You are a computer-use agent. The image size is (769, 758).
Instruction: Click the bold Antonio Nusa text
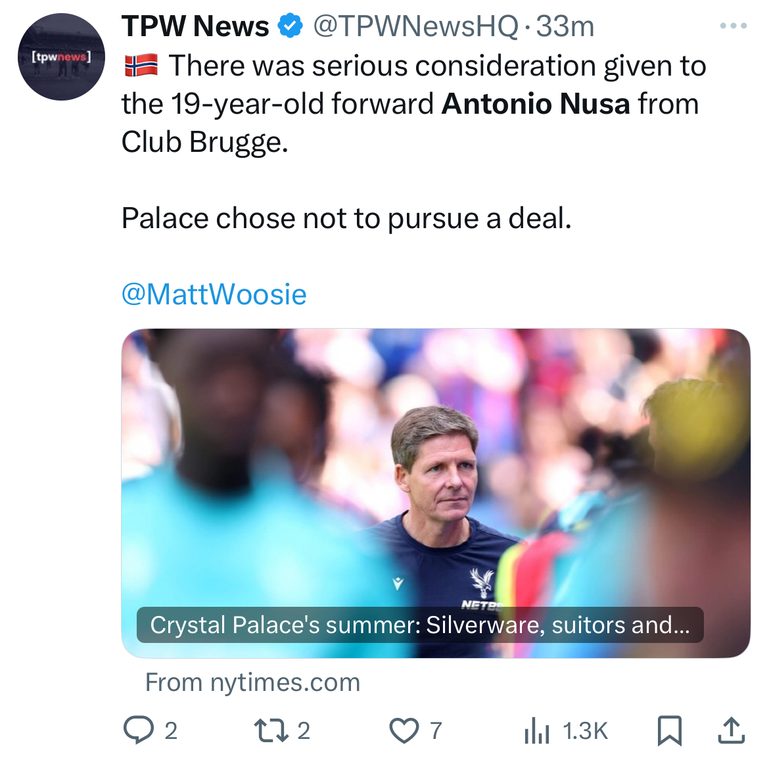point(536,104)
